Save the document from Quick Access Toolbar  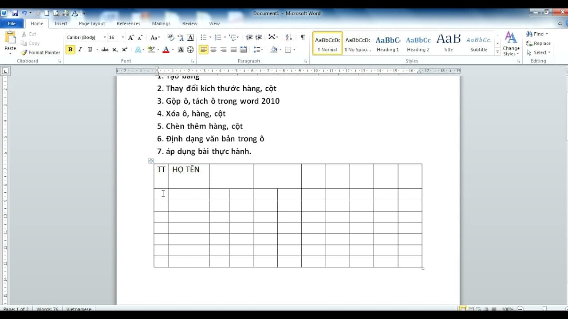(15, 13)
